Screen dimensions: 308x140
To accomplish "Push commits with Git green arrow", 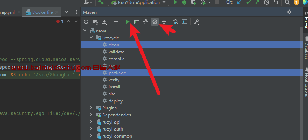I will coord(257,2).
